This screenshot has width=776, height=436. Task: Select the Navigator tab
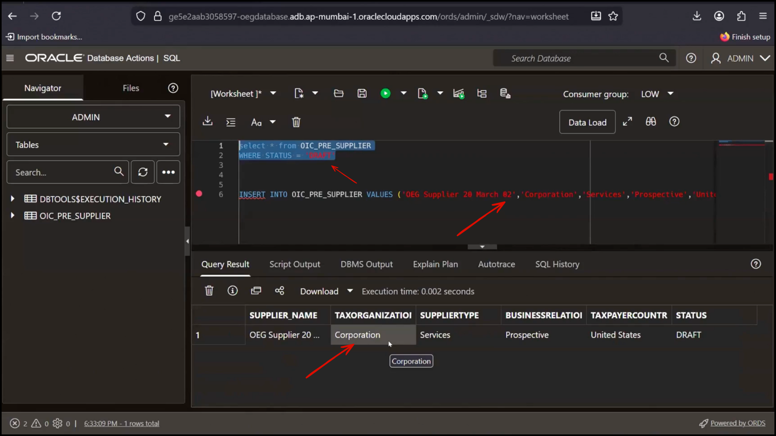(x=43, y=88)
